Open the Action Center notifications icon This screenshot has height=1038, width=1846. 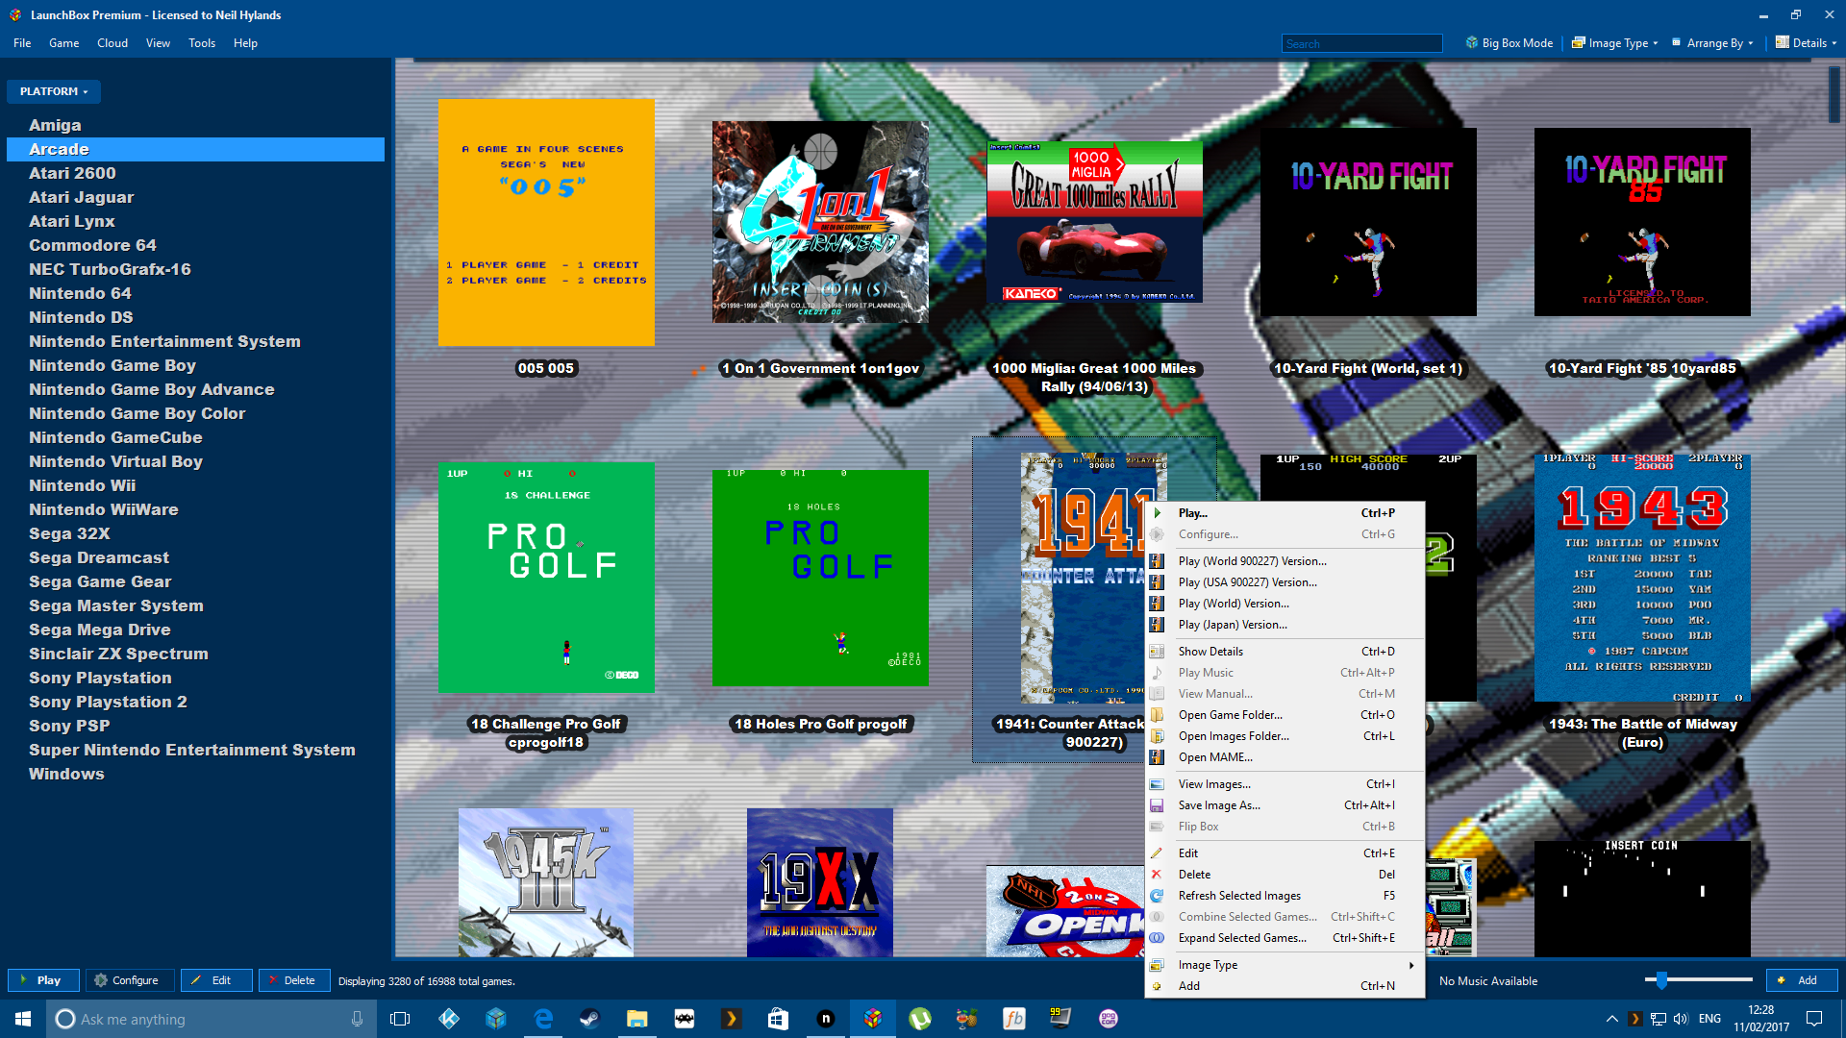click(x=1814, y=1019)
